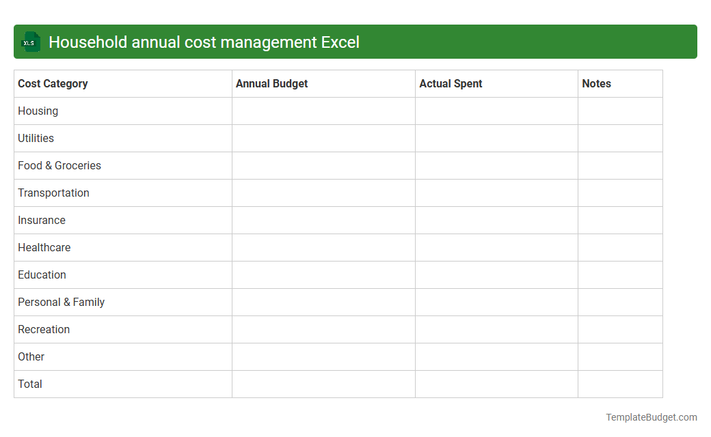Select the Utilities category cell
This screenshot has height=437, width=711.
tap(36, 138)
